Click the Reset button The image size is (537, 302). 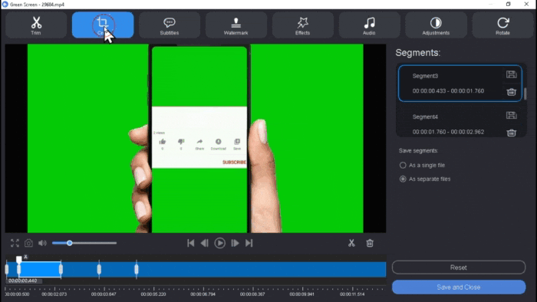pyautogui.click(x=459, y=267)
